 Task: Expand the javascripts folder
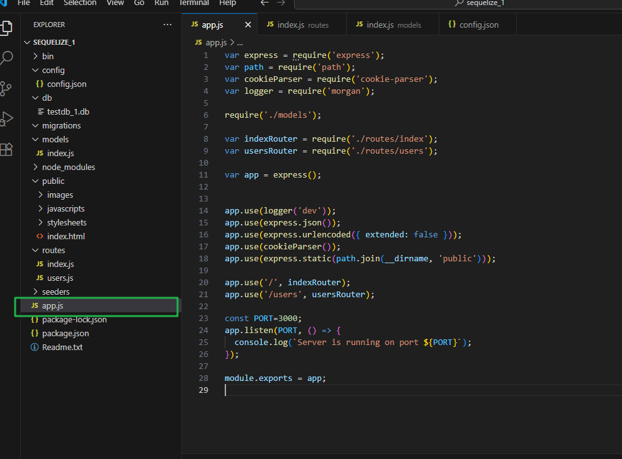tap(40, 208)
